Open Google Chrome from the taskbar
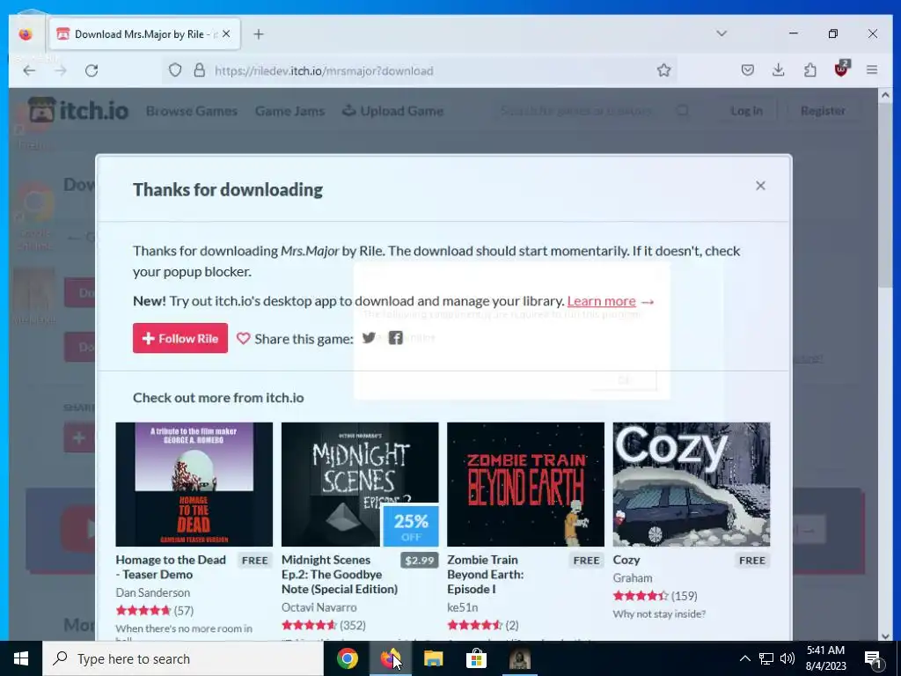Image resolution: width=901 pixels, height=676 pixels. [347, 658]
